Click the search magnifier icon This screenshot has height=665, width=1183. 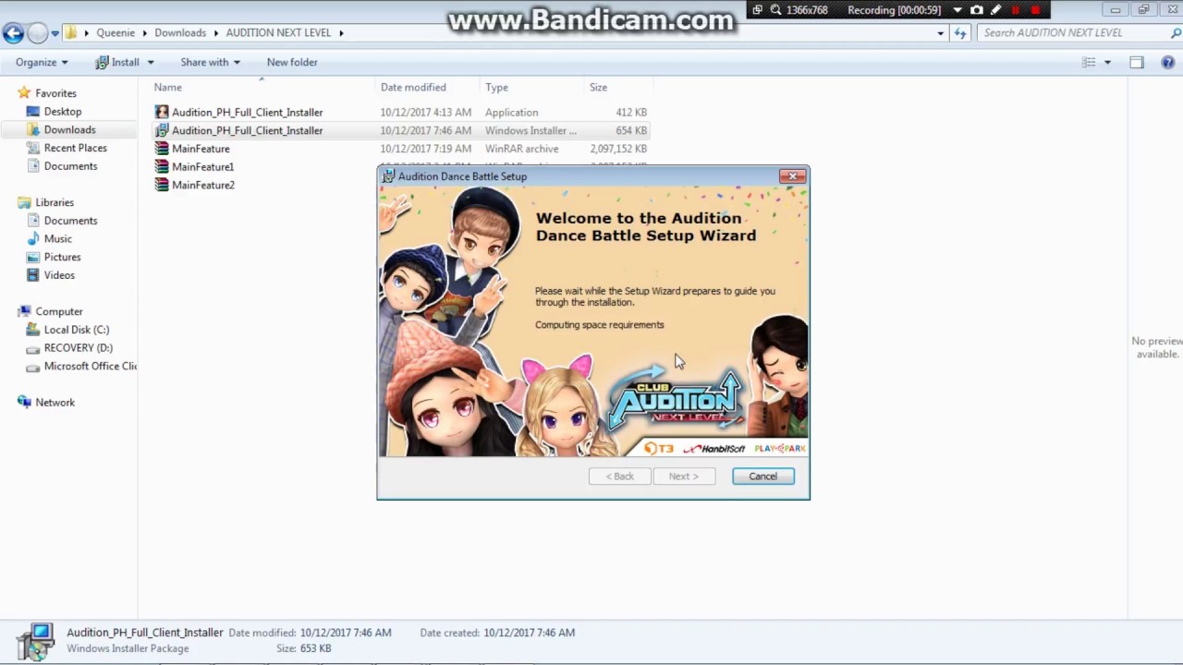(1176, 33)
